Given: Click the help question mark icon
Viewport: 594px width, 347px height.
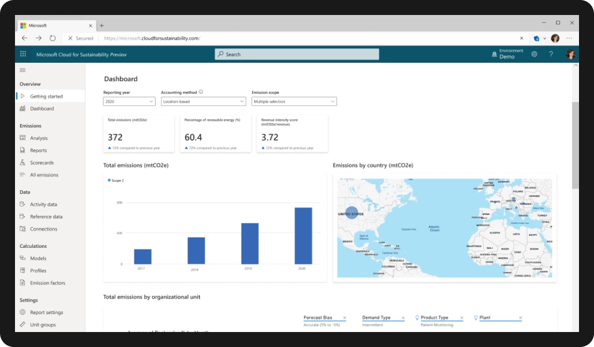Looking at the screenshot, I should [x=551, y=54].
